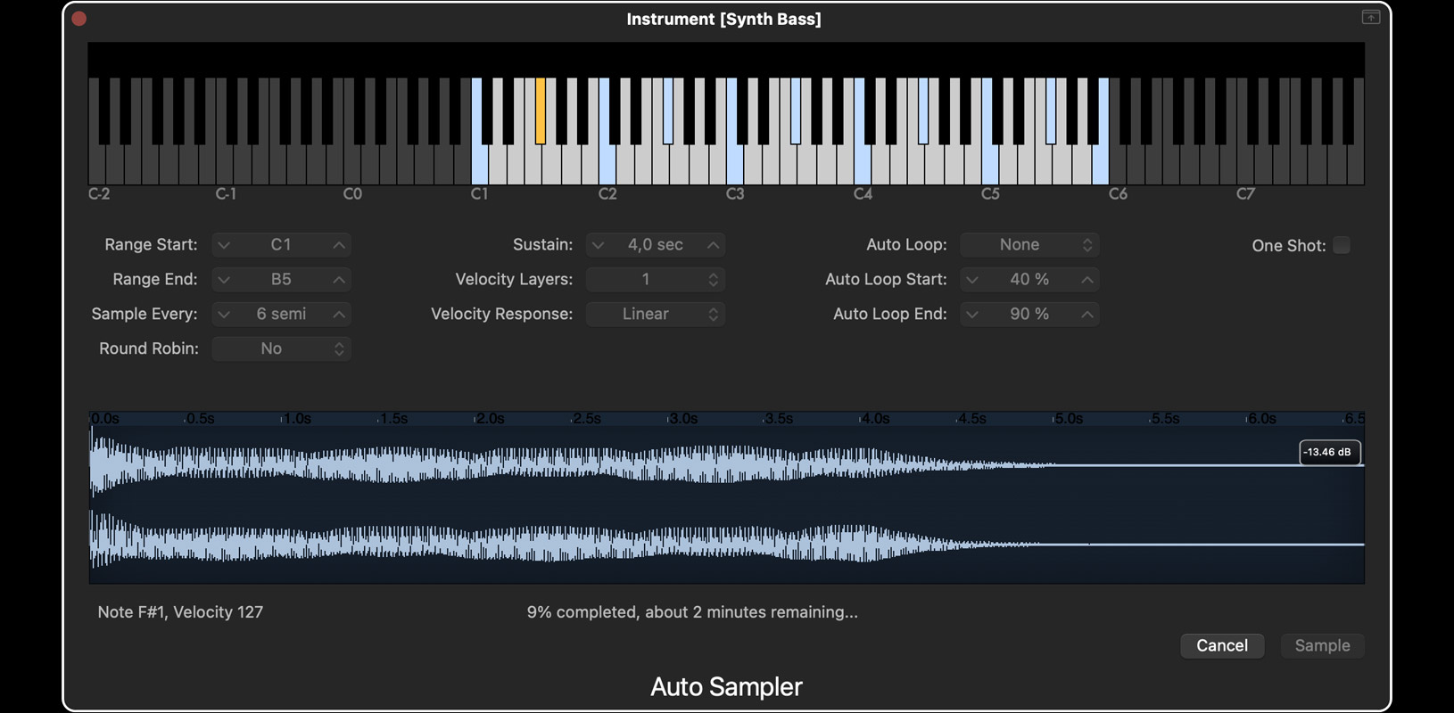Viewport: 1454px width, 713px height.
Task: Increase Sample Every value chevron
Action: (x=339, y=315)
